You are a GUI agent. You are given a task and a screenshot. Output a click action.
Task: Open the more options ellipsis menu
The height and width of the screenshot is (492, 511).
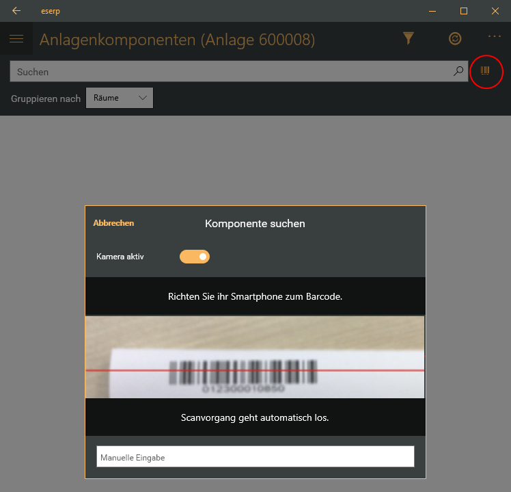495,37
